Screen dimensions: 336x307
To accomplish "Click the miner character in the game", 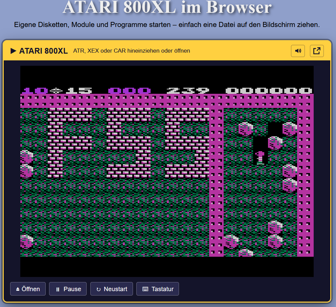I will coord(260,158).
